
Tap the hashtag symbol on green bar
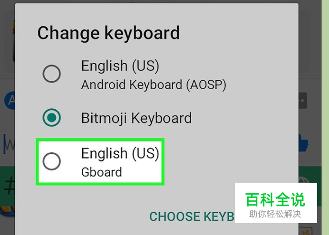coord(9,185)
